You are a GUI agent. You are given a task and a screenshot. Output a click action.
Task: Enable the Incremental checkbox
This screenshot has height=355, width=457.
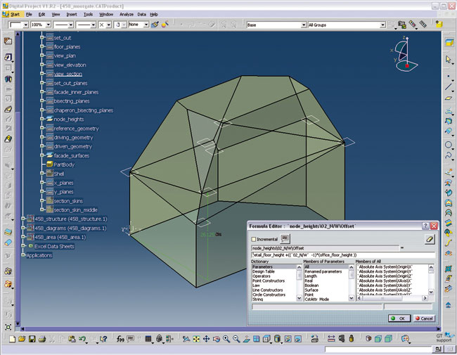[255, 240]
